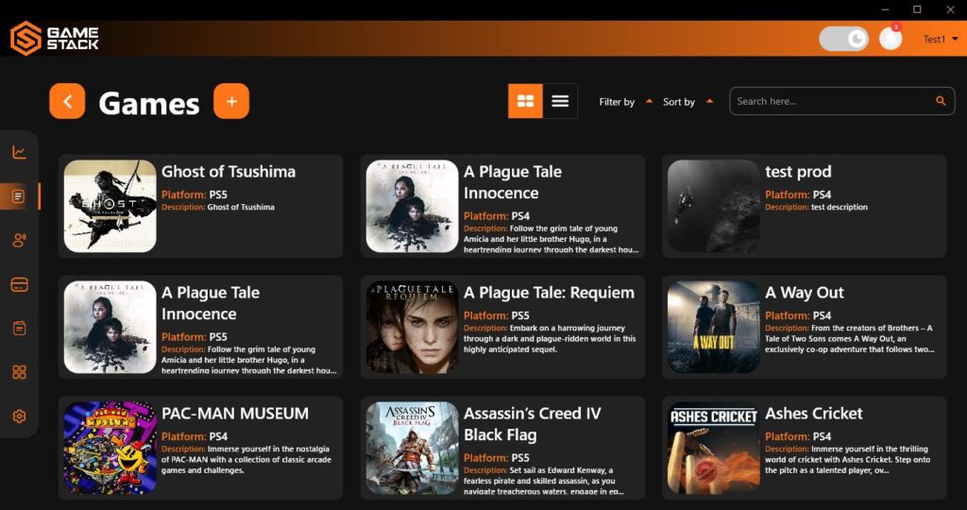Screen dimensions: 967x510
Task: Click the search magnifier icon
Action: pyautogui.click(x=941, y=101)
